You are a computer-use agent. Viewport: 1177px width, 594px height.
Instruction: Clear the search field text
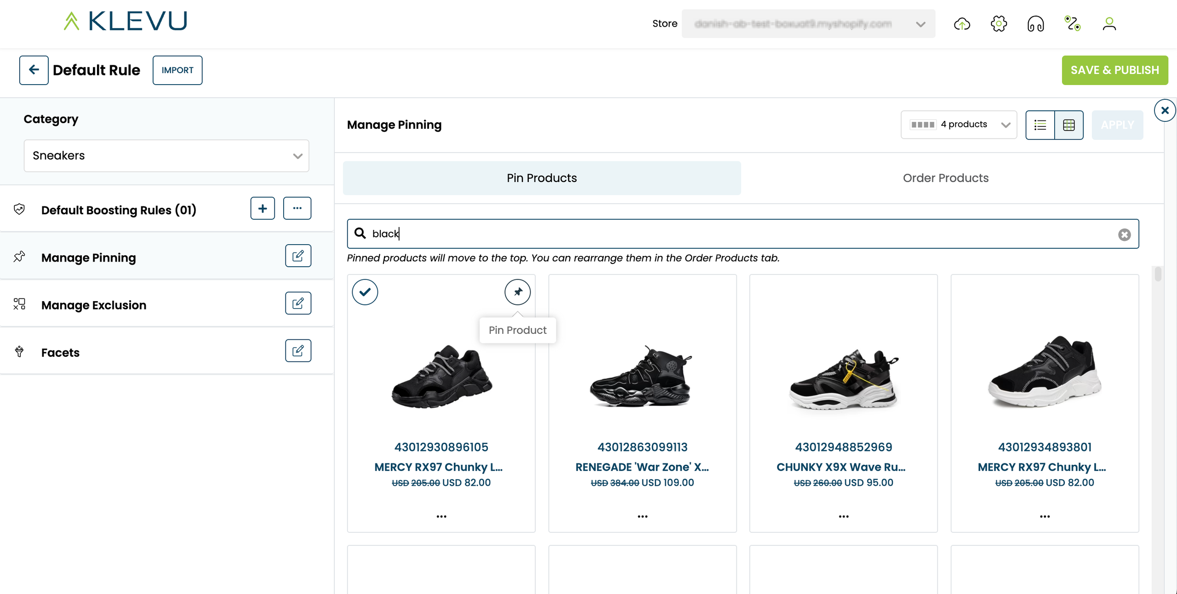[x=1124, y=235]
